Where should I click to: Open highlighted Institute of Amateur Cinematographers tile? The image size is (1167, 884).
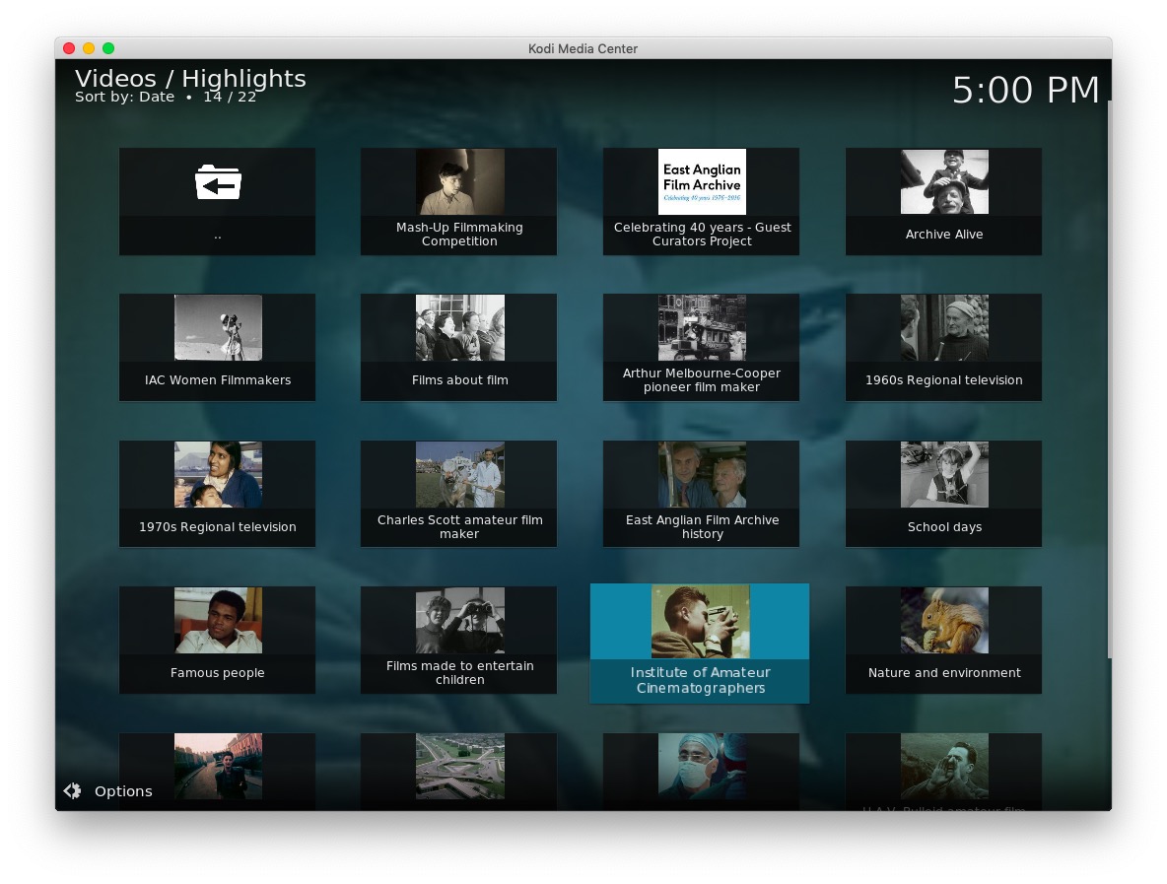700,643
